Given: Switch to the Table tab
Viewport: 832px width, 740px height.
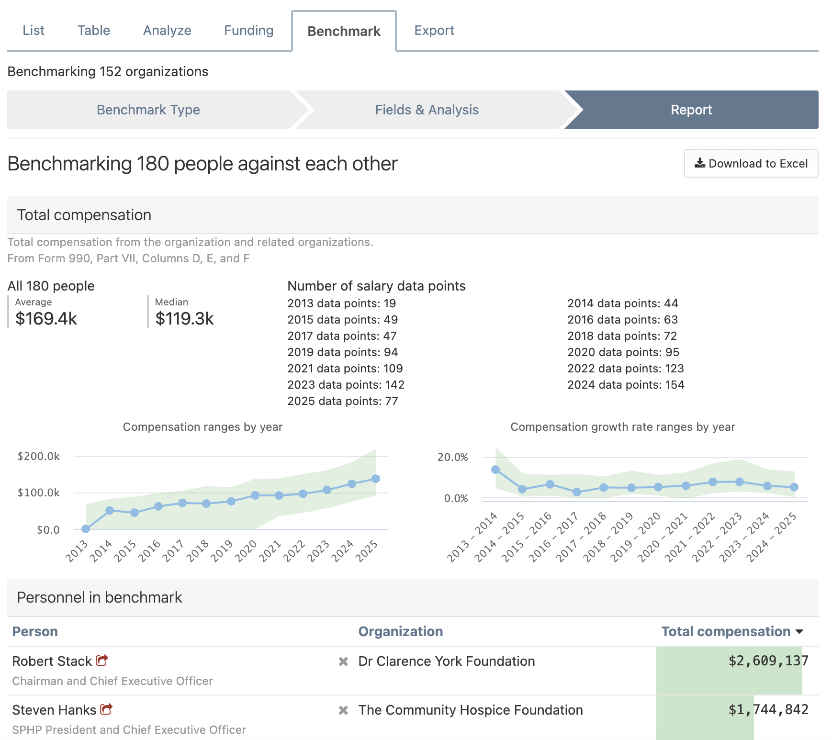Looking at the screenshot, I should pos(94,31).
